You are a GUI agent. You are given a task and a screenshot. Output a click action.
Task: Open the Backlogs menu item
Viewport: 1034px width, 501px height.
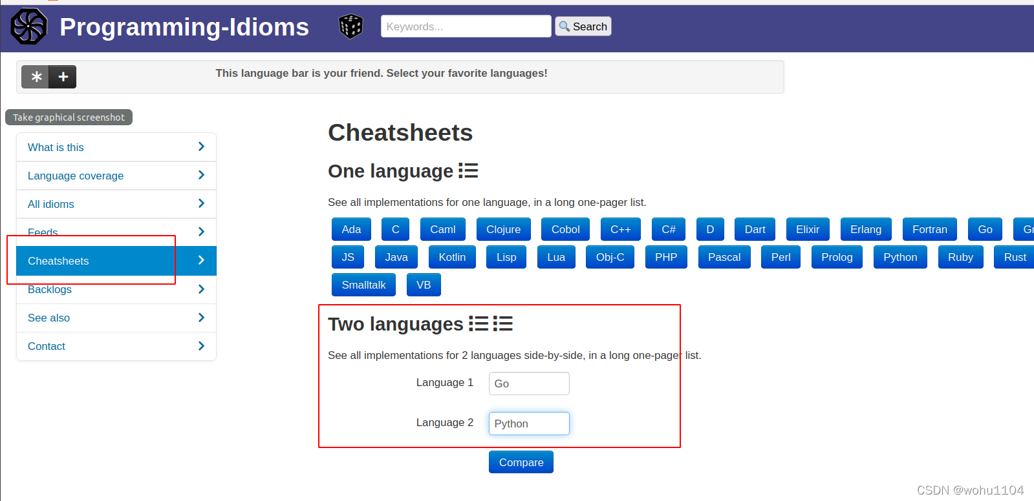pos(116,289)
